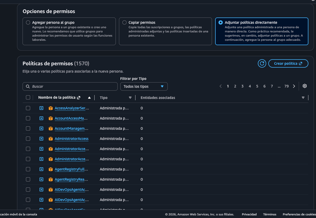Click sort arrow on Tipo column
This screenshot has width=316, height=218.
pyautogui.click(x=130, y=98)
